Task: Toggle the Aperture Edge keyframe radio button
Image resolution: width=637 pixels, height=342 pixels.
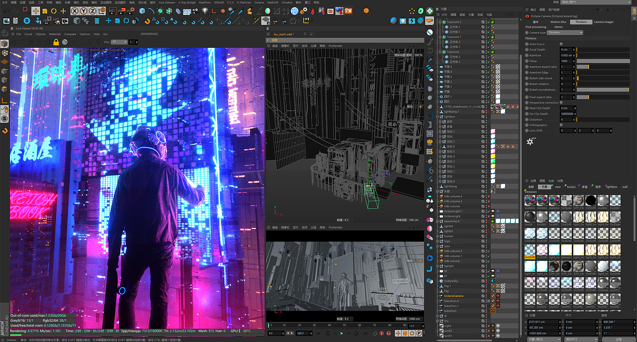Action: click(x=527, y=73)
